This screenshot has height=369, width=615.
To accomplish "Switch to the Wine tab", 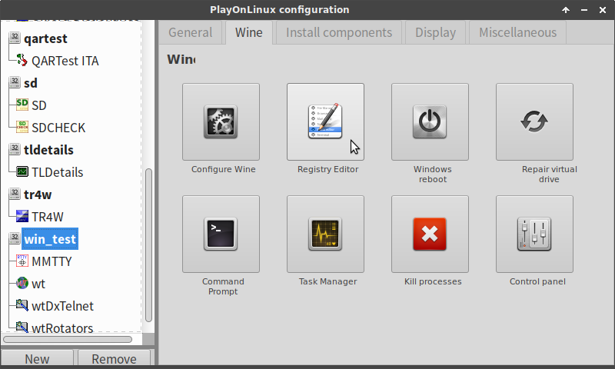I will [x=248, y=32].
